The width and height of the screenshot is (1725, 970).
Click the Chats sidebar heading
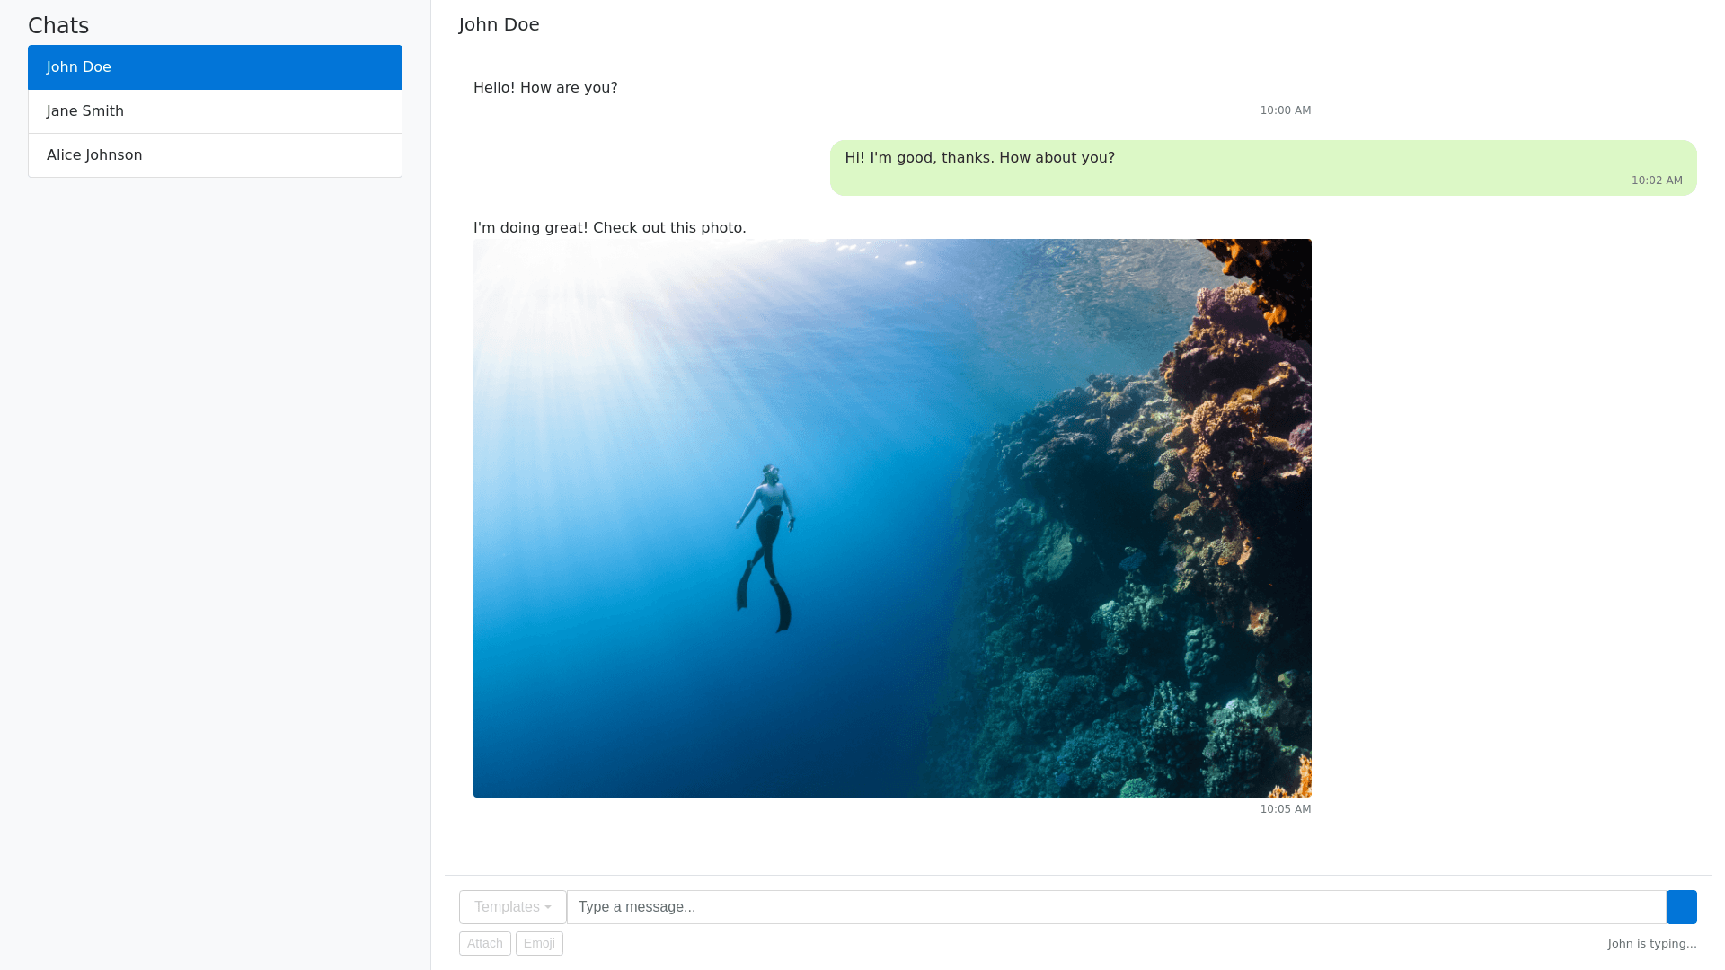(x=58, y=26)
